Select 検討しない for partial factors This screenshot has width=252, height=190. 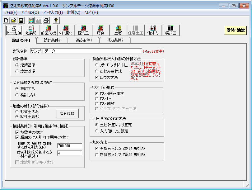point(26,95)
